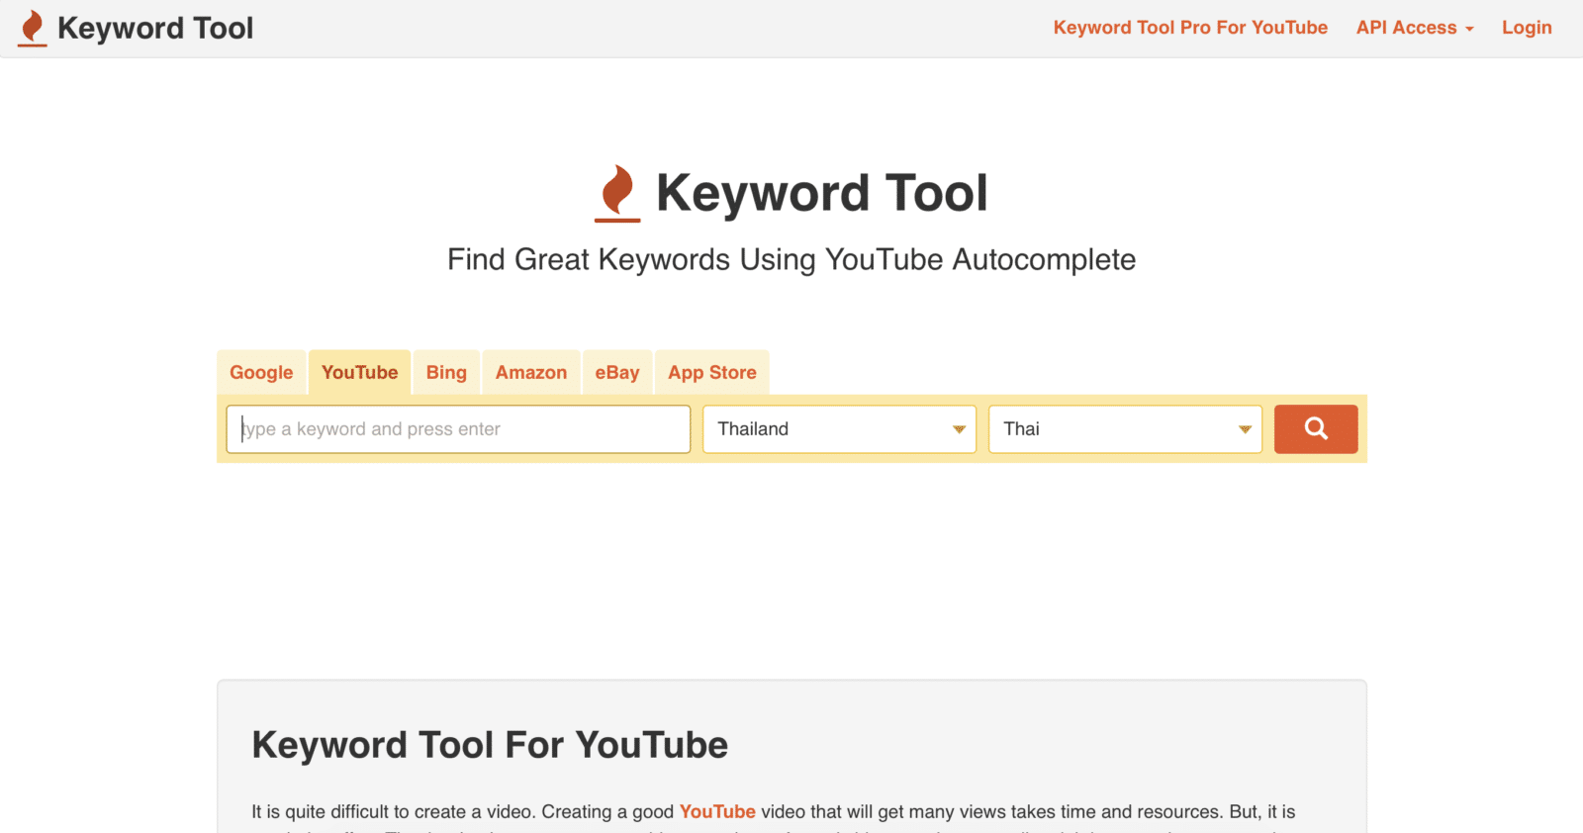Follow the orange YouTube link in the paragraph
The width and height of the screenshot is (1583, 833).
click(717, 812)
